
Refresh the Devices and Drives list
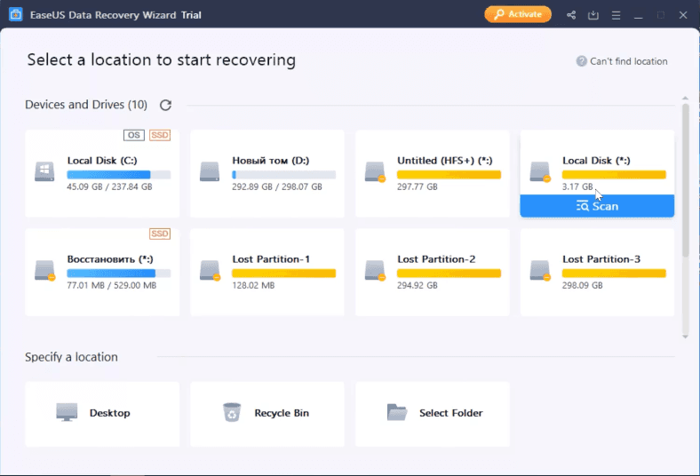click(165, 105)
